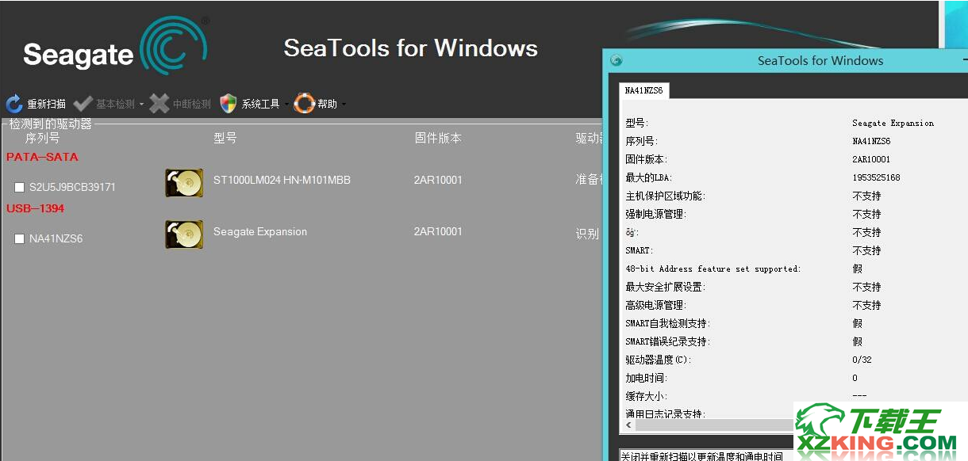This screenshot has width=968, height=461.
Task: Click the 48-bit Address feature set supported label
Action: [x=713, y=269]
